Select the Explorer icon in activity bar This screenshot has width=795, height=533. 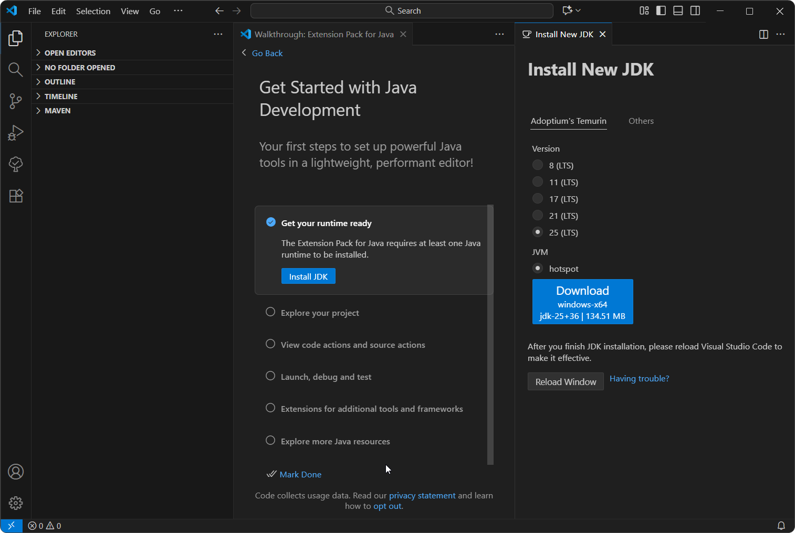pos(15,38)
